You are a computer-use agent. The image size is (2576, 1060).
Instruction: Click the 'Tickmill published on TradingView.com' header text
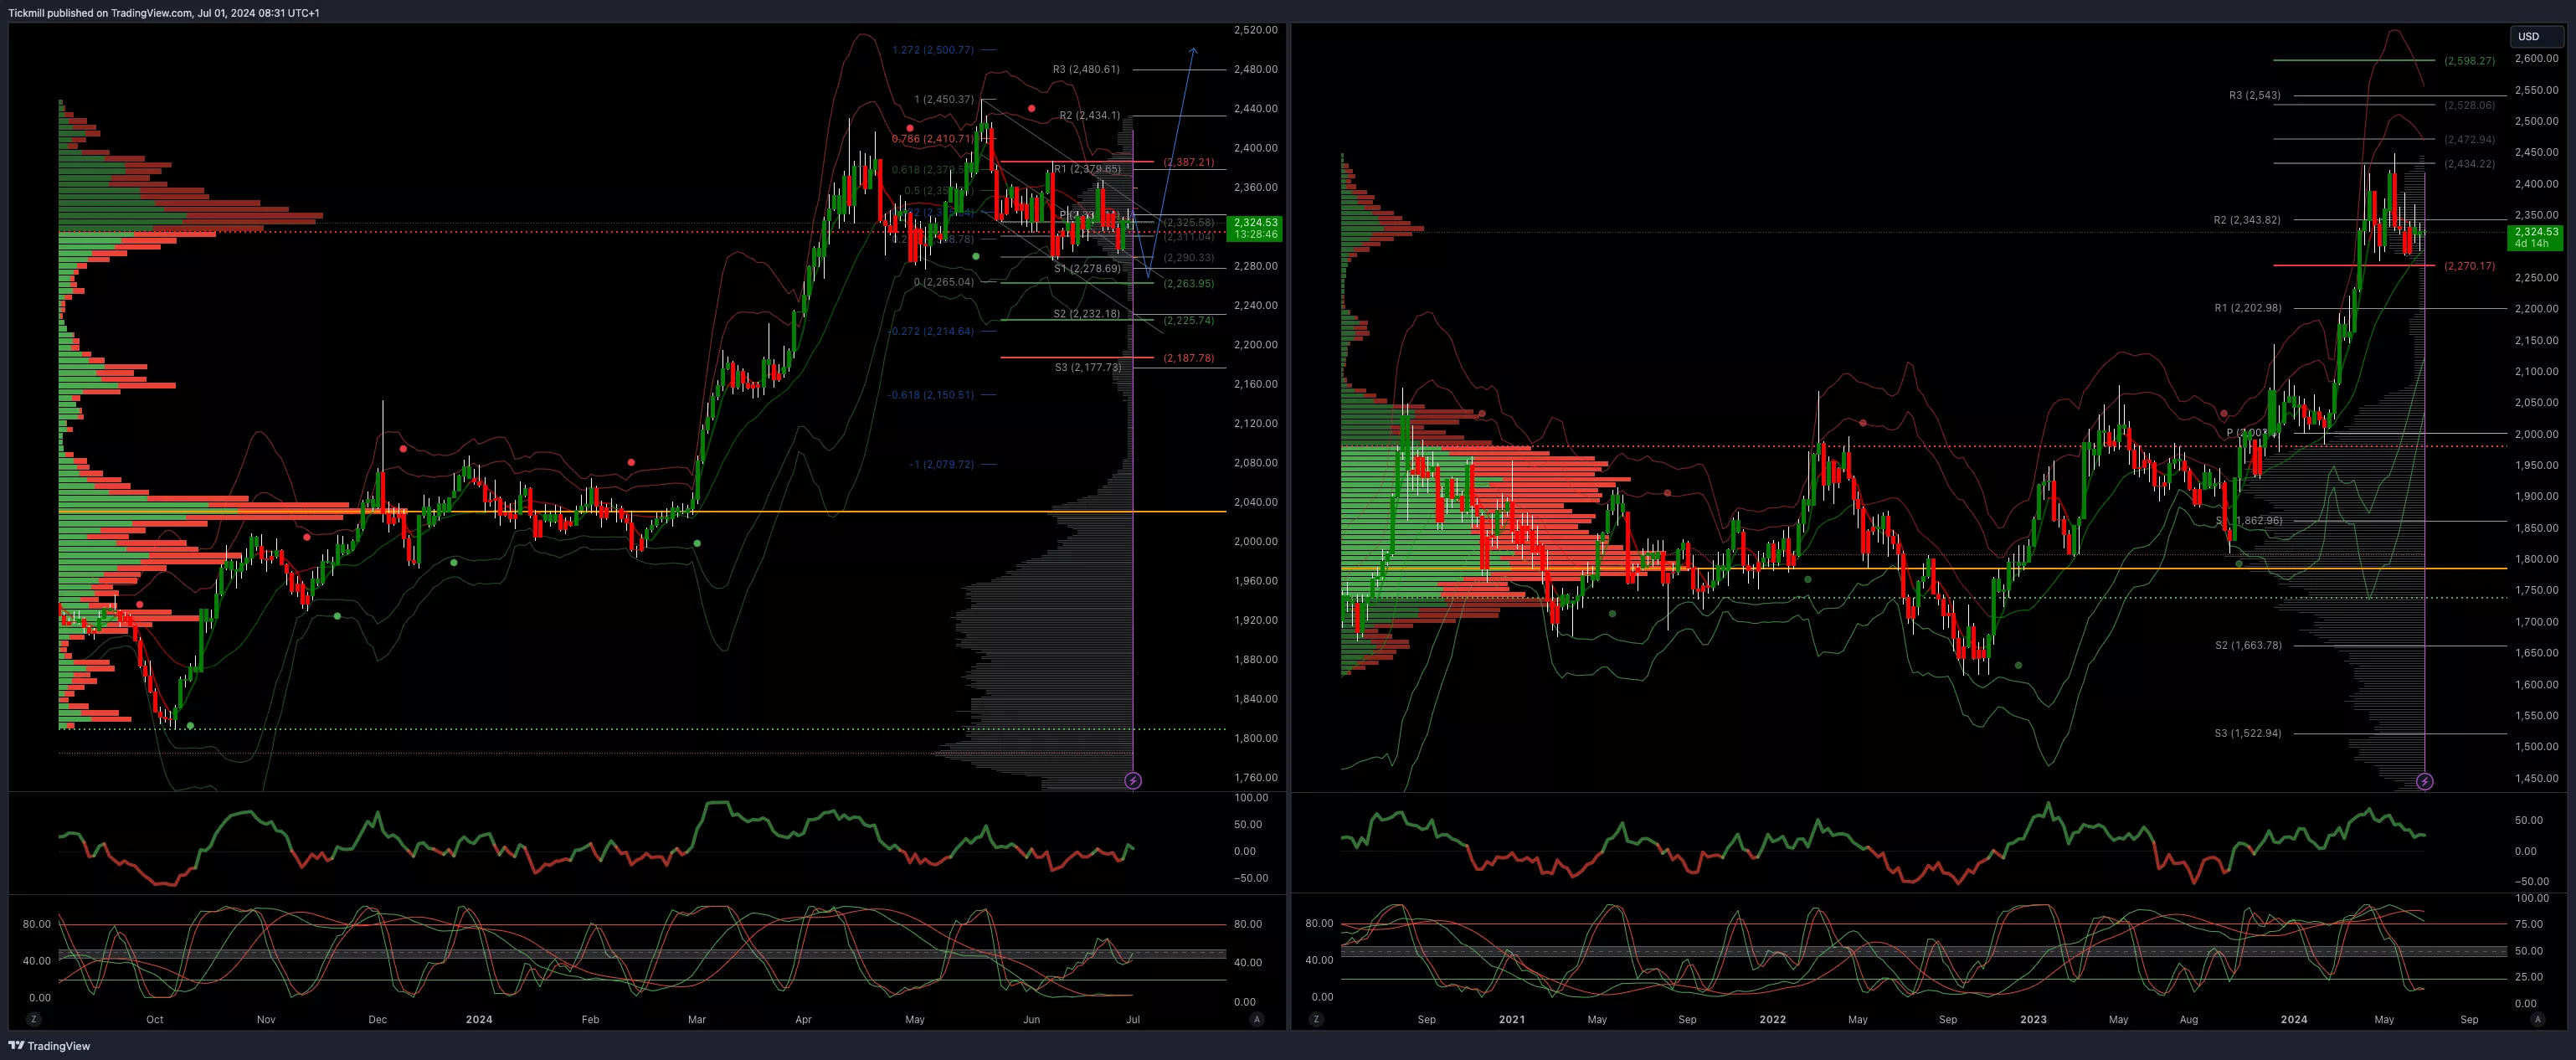[x=164, y=13]
